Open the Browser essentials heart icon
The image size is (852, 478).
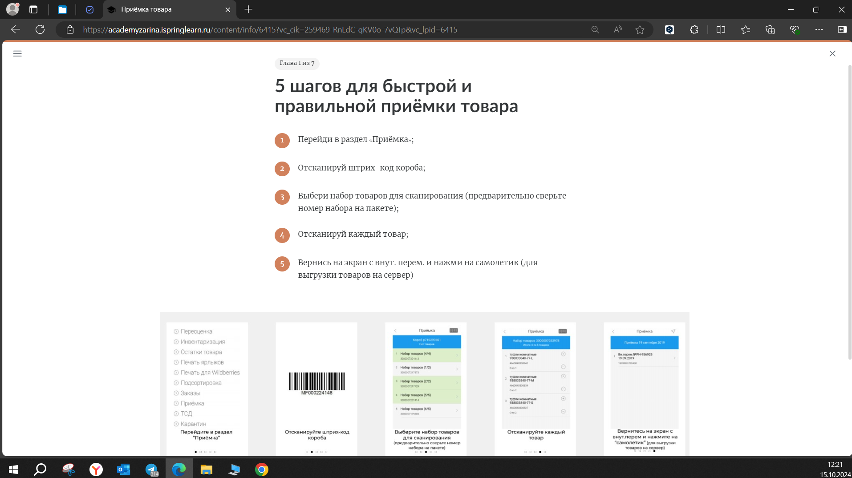tap(795, 29)
